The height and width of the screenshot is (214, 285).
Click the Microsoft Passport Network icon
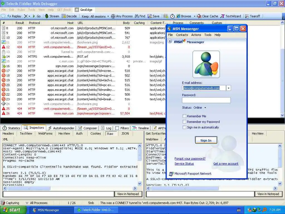coord(171,174)
